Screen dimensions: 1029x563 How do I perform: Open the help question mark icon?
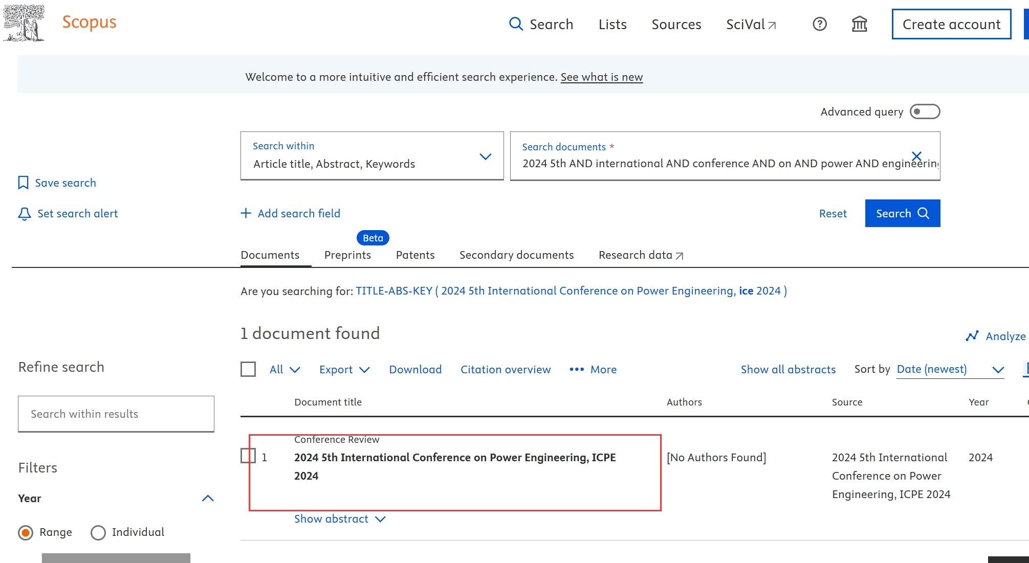point(820,24)
